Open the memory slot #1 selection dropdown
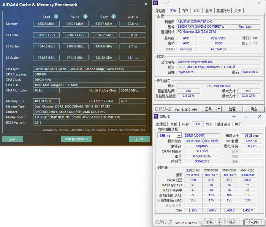 (x=179, y=136)
